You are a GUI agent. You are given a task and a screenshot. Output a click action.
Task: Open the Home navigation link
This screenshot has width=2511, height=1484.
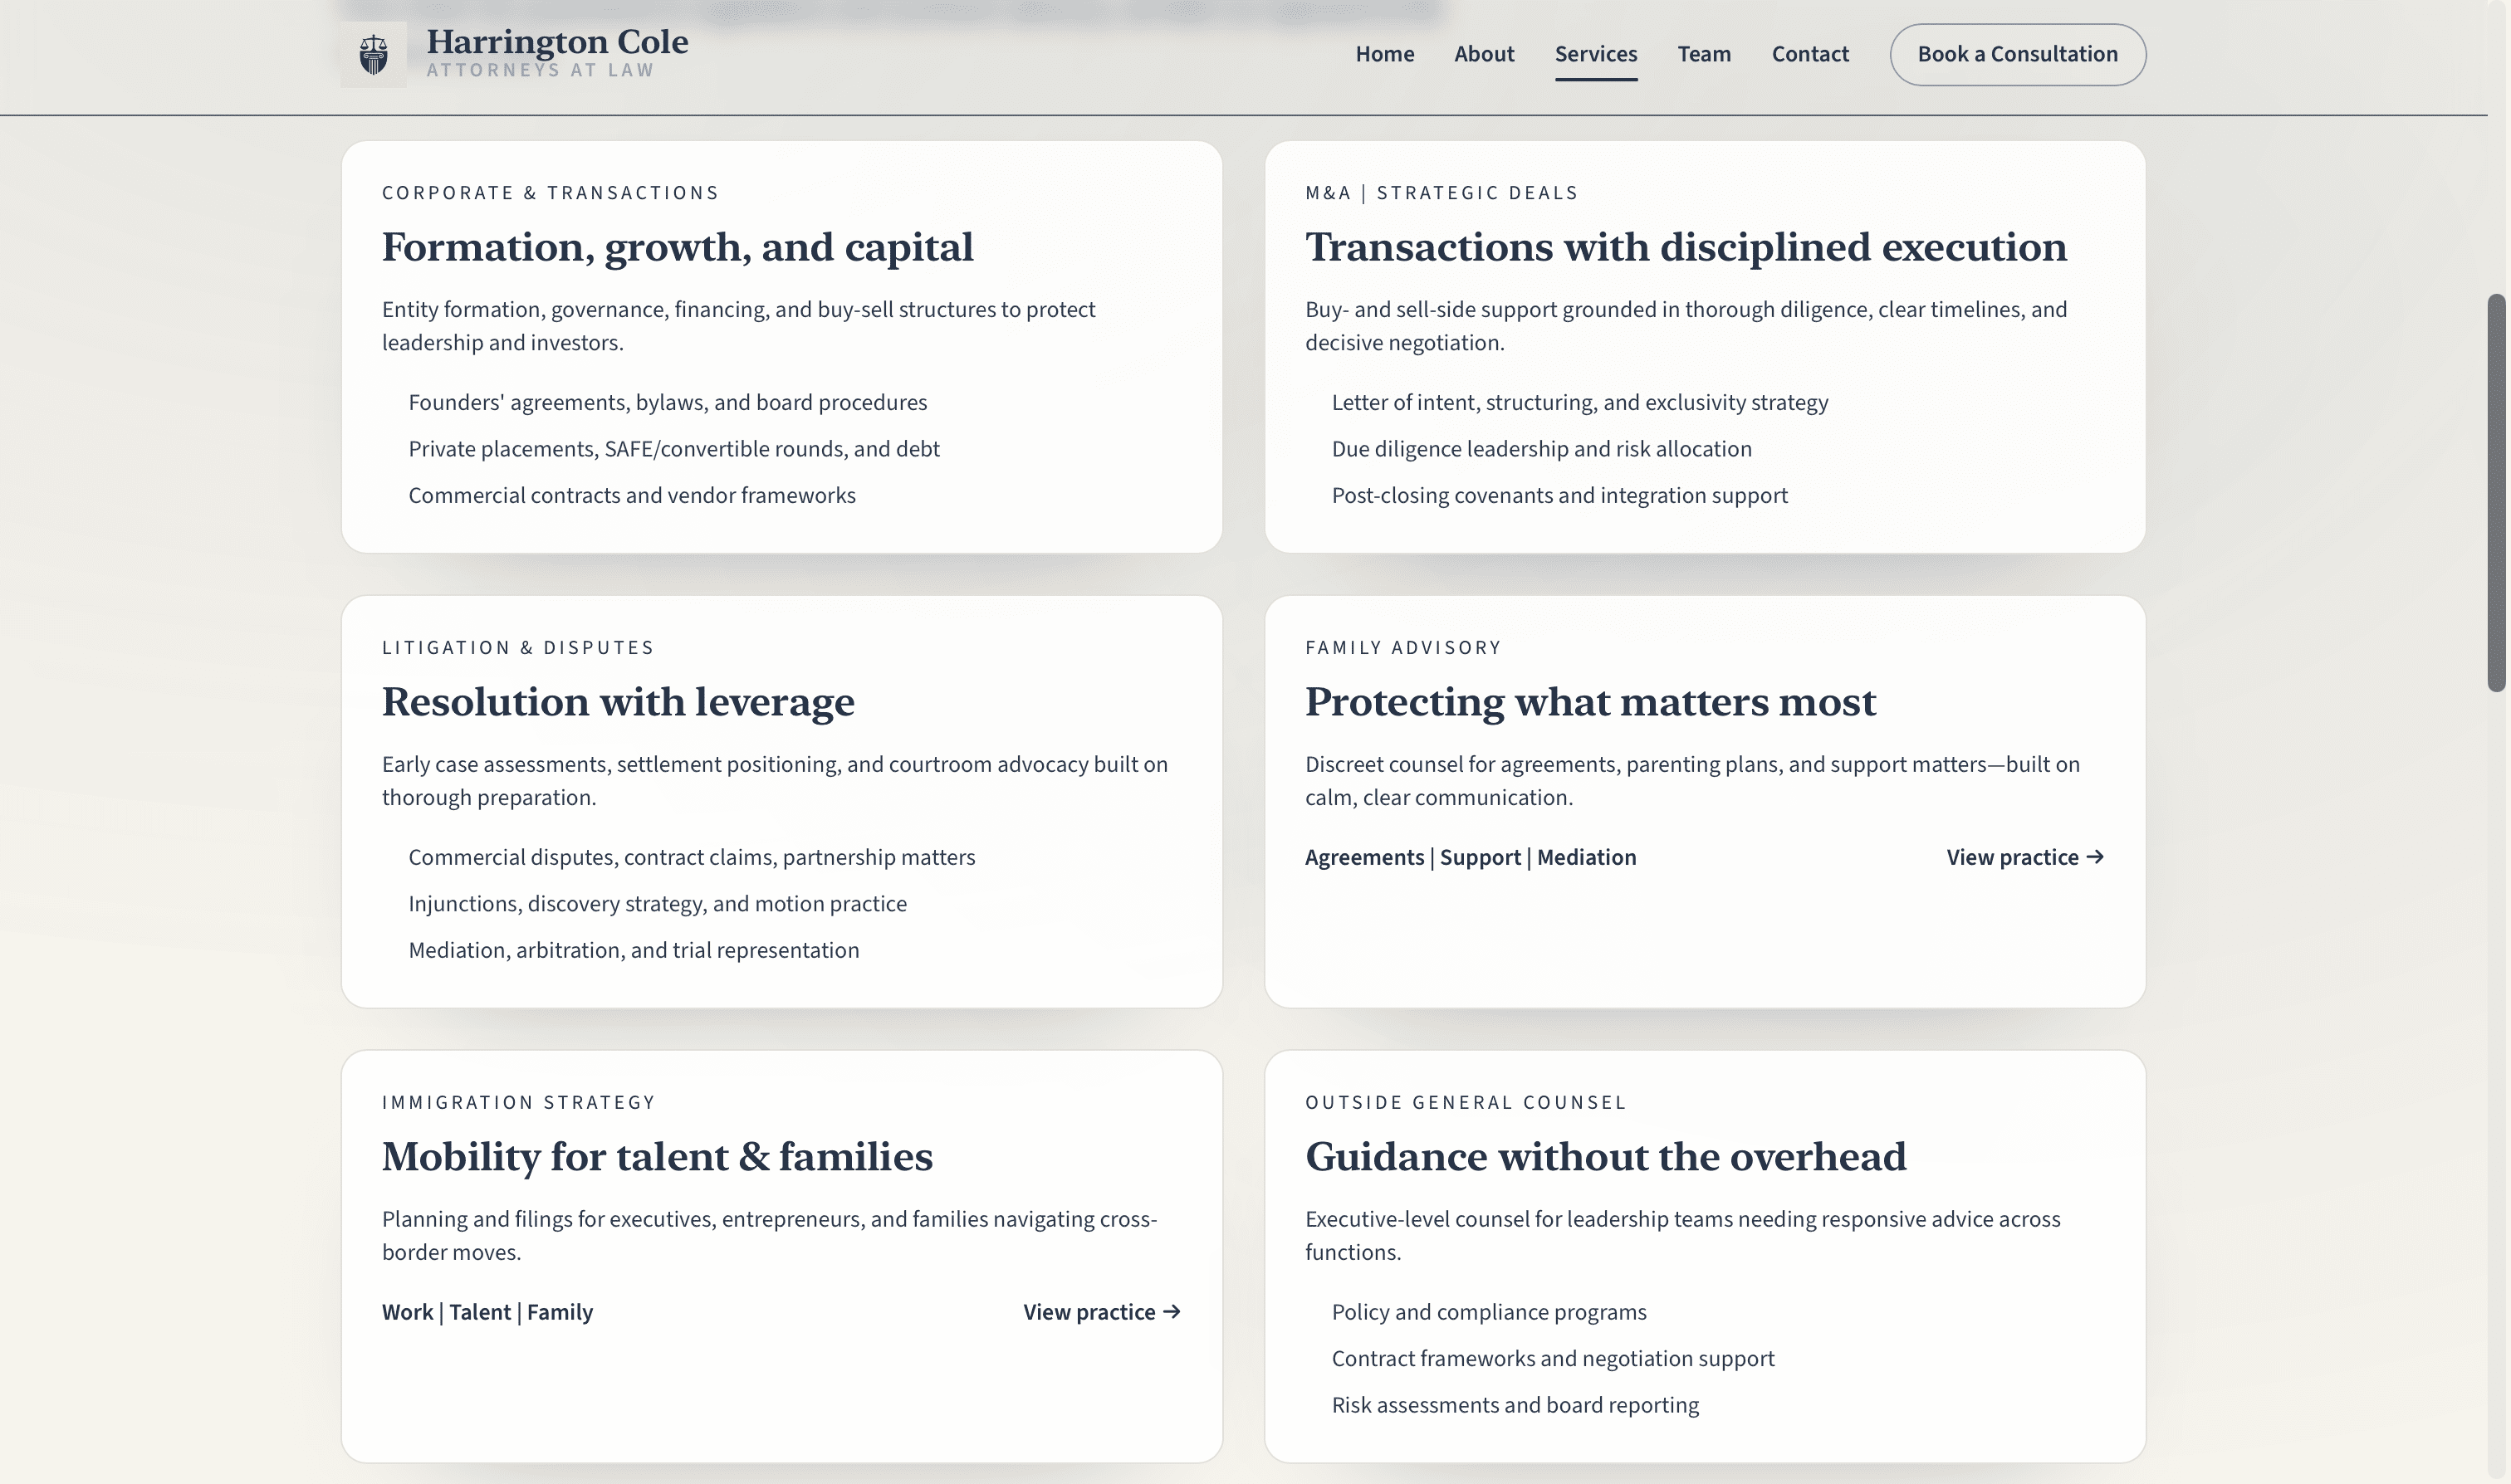pyautogui.click(x=1384, y=54)
